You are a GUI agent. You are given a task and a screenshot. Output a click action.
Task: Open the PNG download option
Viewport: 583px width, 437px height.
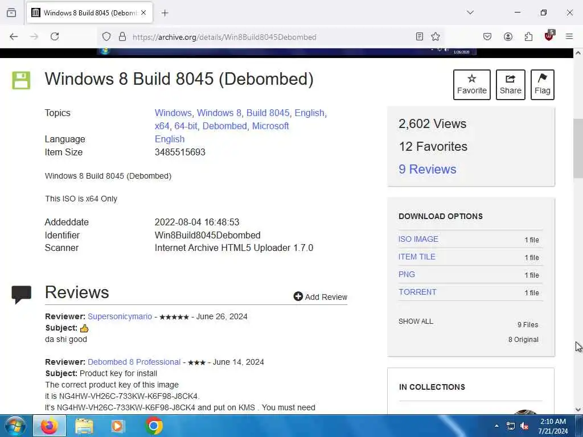pos(407,274)
